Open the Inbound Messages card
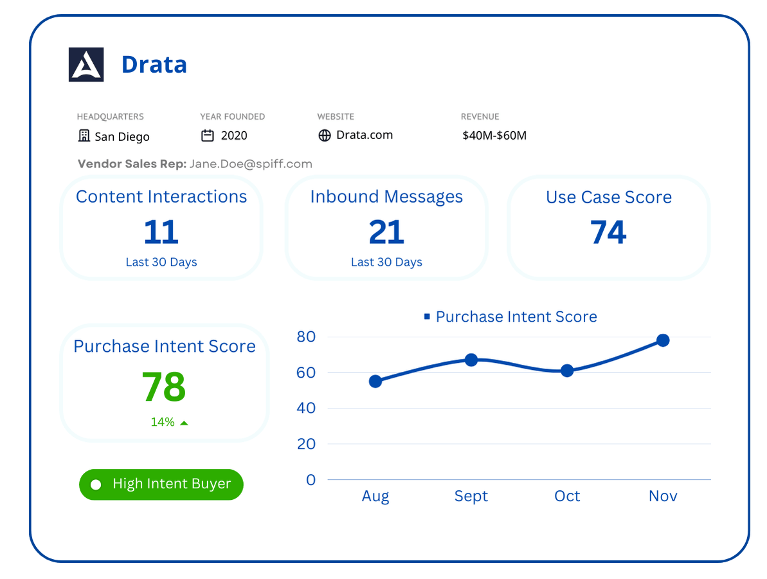This screenshot has height=579, width=767. (x=386, y=228)
